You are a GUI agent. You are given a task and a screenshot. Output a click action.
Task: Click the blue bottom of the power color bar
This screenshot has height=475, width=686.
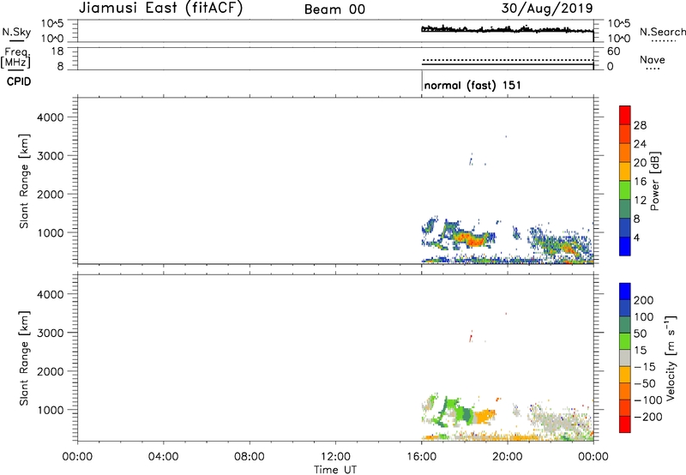(625, 246)
